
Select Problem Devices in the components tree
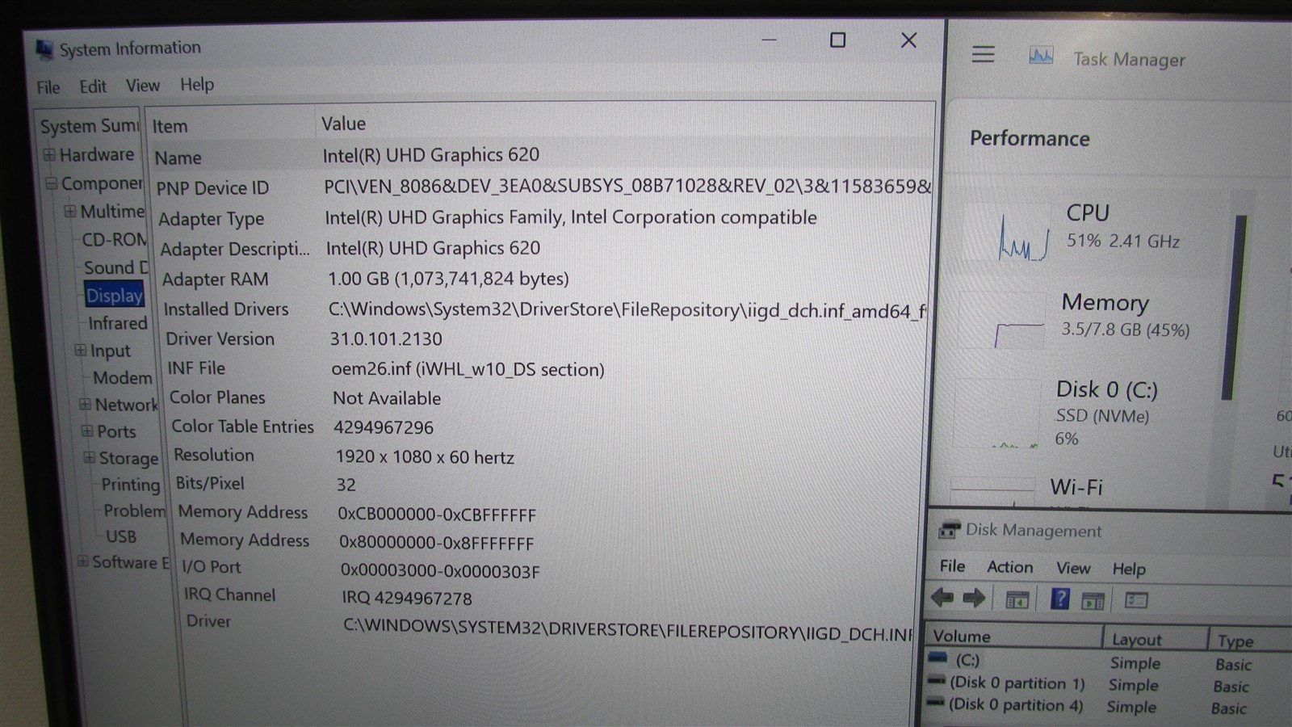pos(134,511)
